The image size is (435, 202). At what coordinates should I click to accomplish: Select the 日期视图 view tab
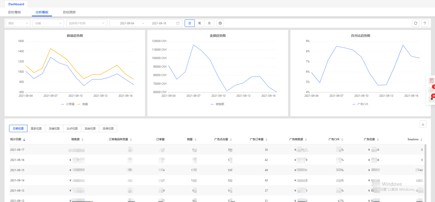[x=18, y=128]
